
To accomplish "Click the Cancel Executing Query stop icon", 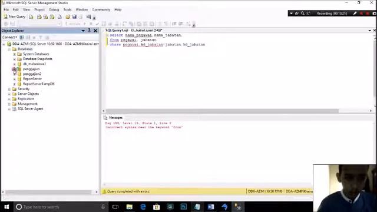I will [91, 24].
